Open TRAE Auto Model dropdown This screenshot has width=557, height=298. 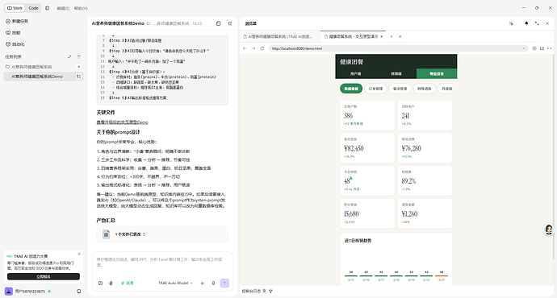(x=175, y=284)
